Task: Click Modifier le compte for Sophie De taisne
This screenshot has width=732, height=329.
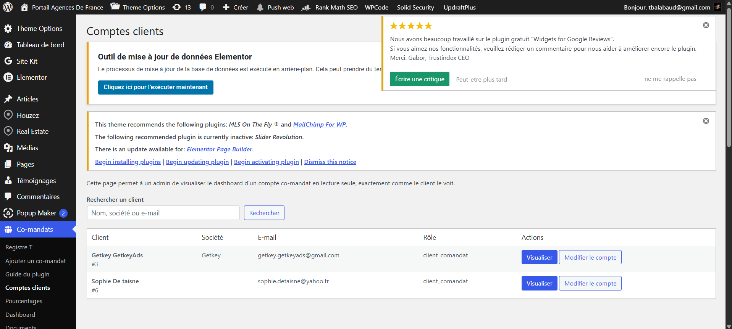Action: pos(590,283)
